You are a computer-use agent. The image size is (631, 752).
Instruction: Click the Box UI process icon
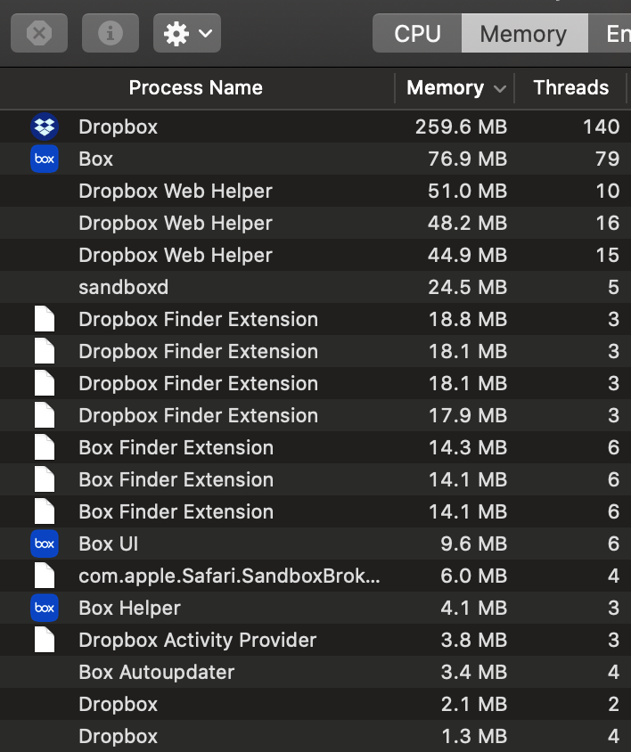tap(45, 544)
